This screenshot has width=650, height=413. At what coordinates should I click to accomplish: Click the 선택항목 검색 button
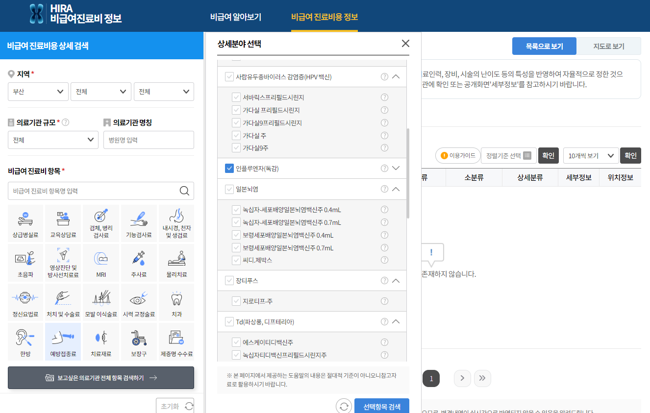382,406
